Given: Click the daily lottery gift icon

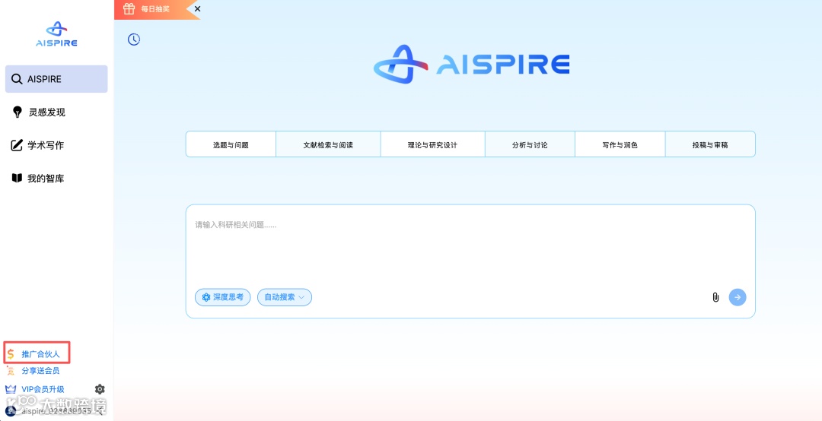Looking at the screenshot, I should point(129,9).
